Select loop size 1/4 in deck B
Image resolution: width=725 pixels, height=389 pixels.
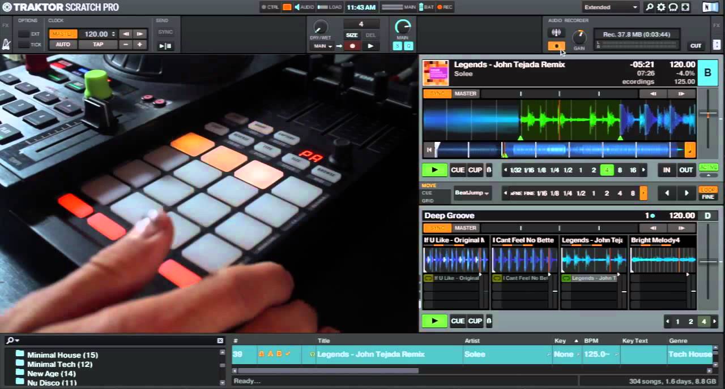(555, 170)
